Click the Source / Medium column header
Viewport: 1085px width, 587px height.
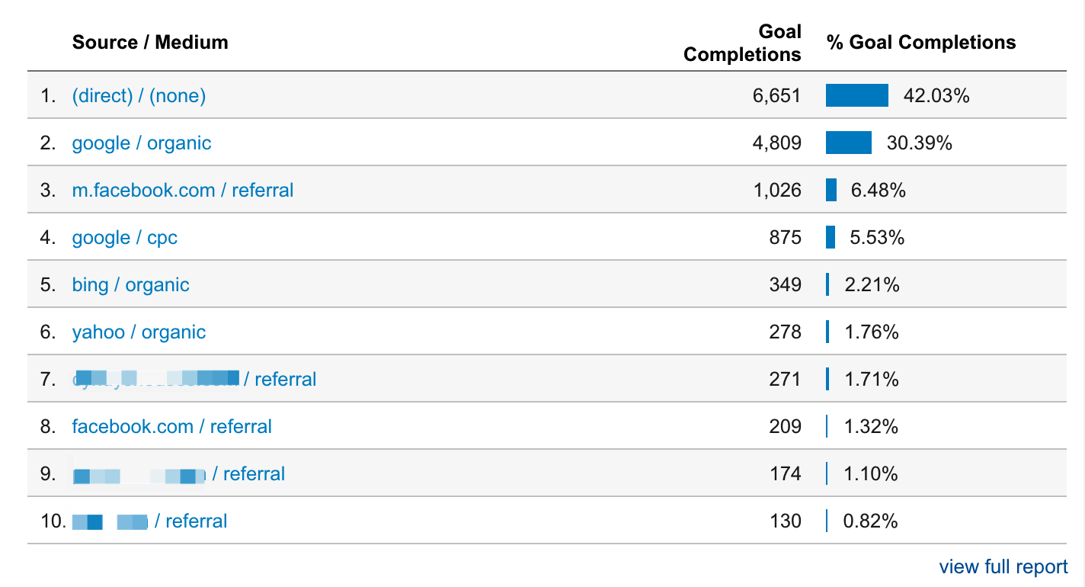click(150, 42)
